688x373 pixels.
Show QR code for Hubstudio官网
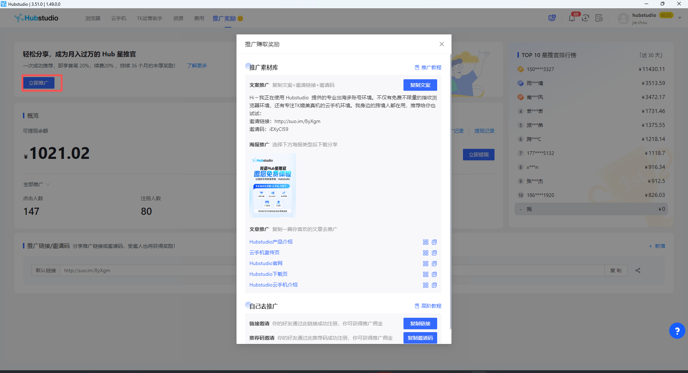(426, 264)
